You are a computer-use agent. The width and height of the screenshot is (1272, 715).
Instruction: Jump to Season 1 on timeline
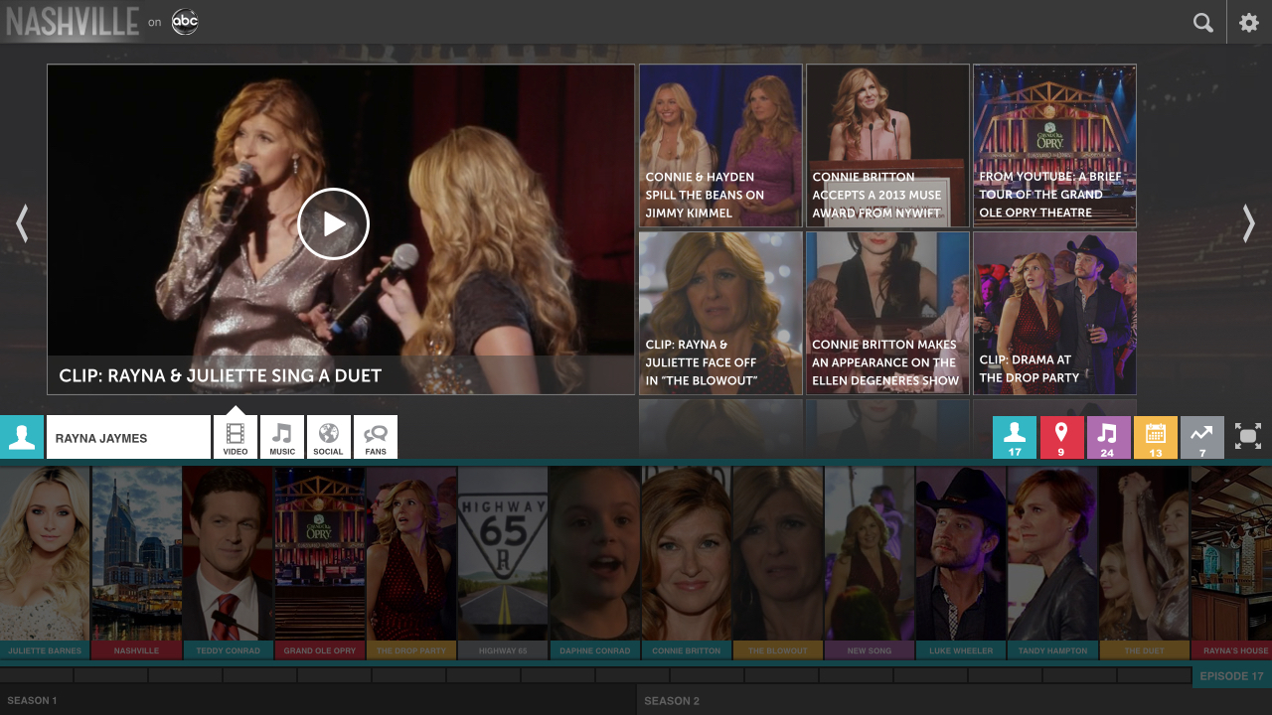(32, 700)
